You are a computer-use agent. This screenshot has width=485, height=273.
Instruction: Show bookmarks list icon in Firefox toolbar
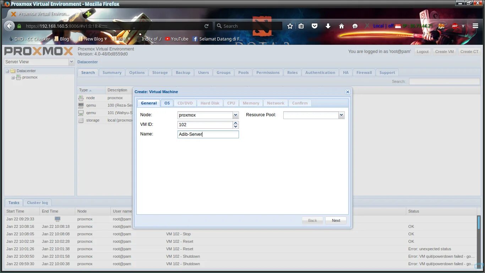(x=301, y=26)
